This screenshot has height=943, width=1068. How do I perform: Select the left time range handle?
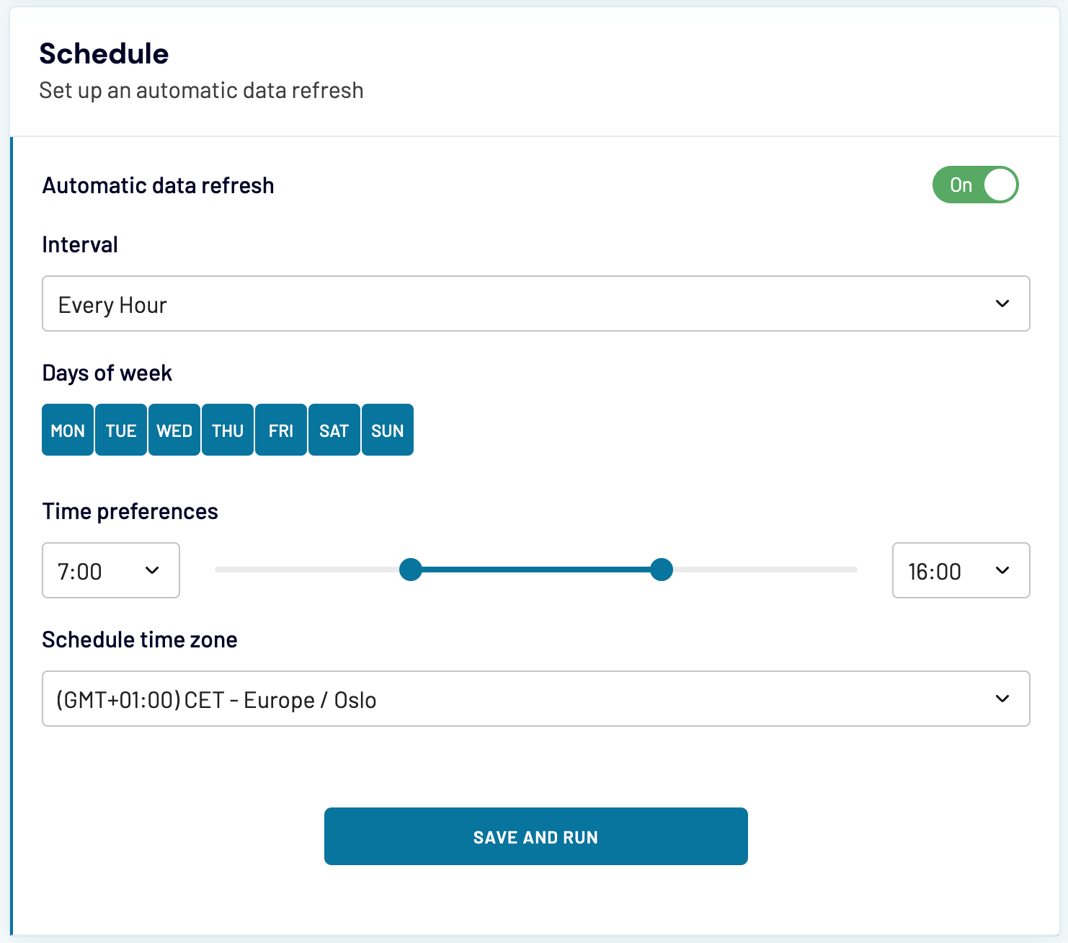pyautogui.click(x=411, y=570)
